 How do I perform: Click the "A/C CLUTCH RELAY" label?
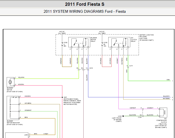click(134, 40)
